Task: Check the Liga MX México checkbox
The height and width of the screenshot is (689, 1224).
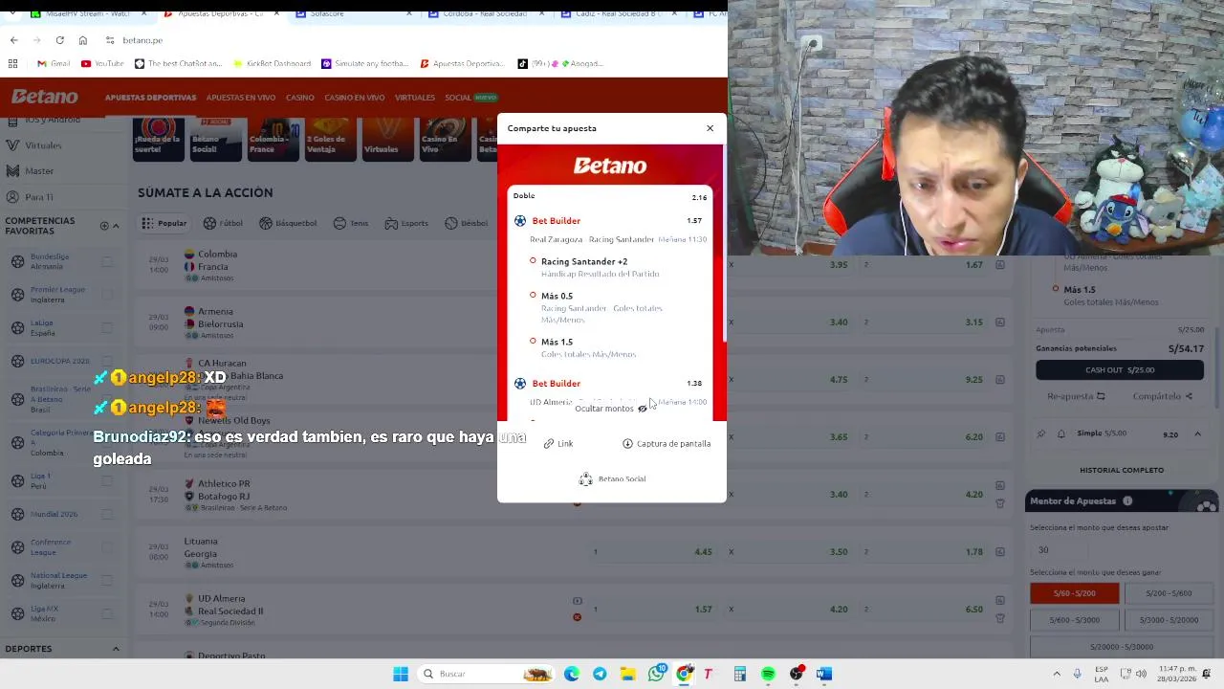Action: [x=107, y=613]
